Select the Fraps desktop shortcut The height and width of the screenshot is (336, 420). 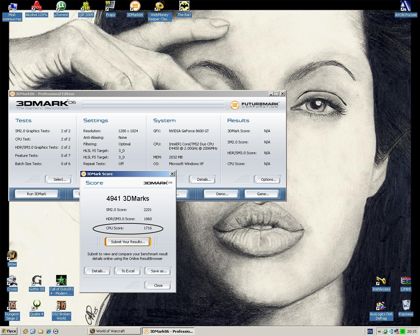click(x=110, y=9)
